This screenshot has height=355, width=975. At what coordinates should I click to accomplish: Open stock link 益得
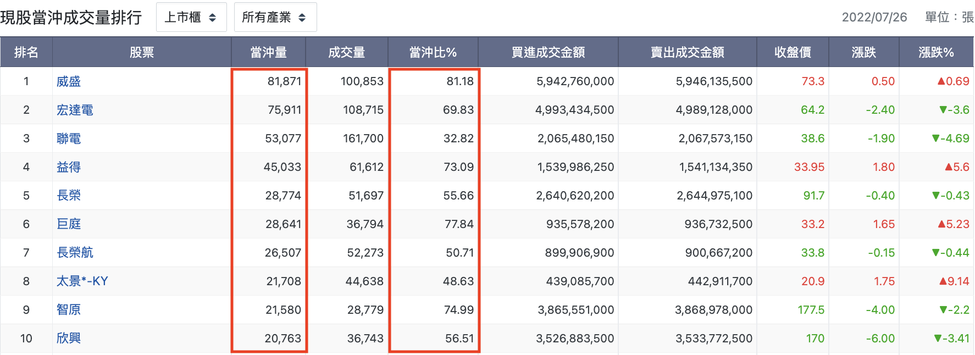tap(69, 167)
